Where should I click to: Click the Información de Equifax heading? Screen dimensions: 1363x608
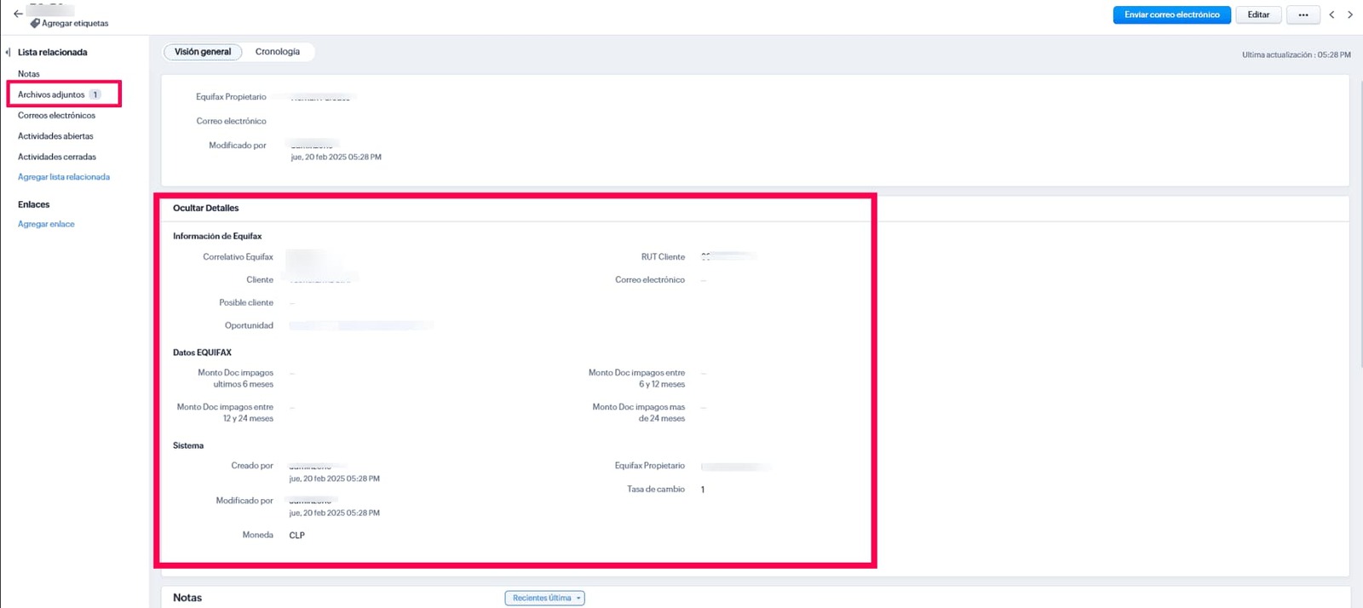217,236
